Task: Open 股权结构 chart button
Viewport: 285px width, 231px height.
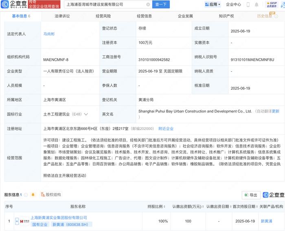Action: [x=51, y=195]
